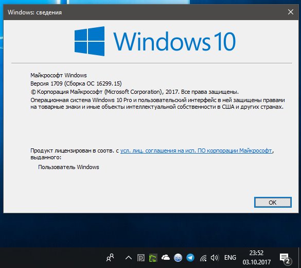Screen dimensions: 301x268
Task: Click the Microsoft Corporation 2017 copyright line
Action: coord(135,92)
